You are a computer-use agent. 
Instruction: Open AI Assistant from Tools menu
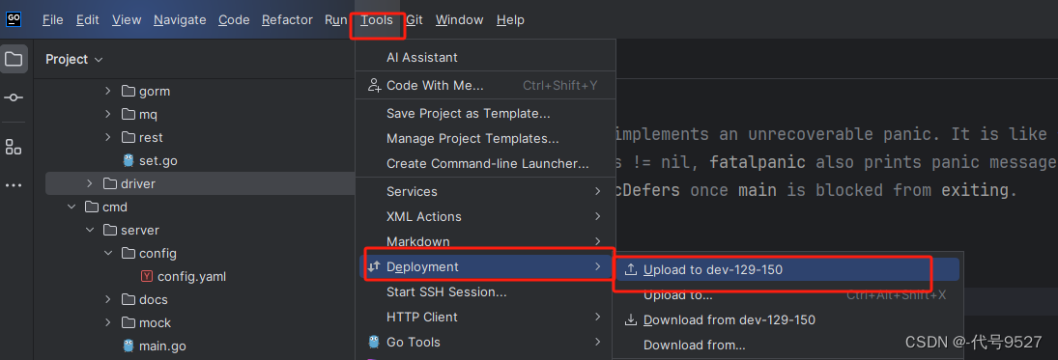[x=421, y=58]
